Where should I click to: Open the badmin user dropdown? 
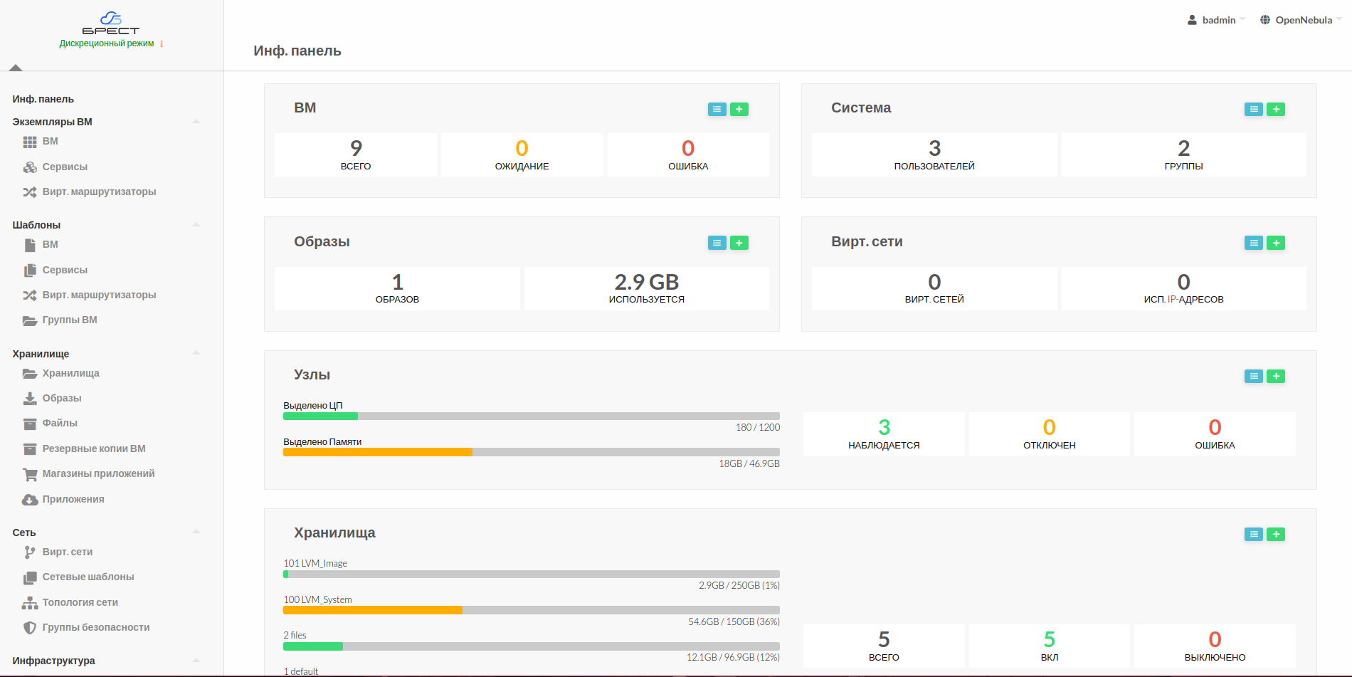tap(1217, 20)
